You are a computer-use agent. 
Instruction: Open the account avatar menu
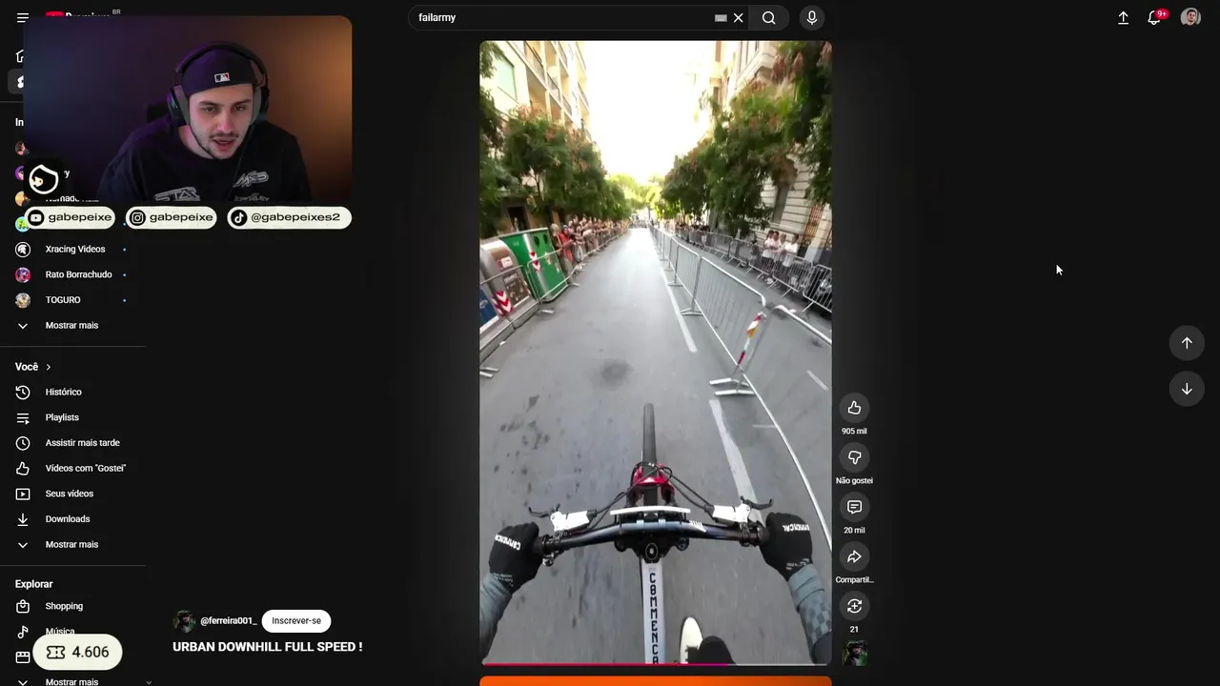(1190, 17)
